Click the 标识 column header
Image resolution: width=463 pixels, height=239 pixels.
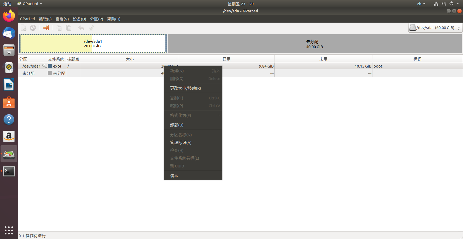[417, 59]
